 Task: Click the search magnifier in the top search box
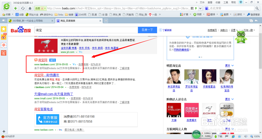pos(257,8)
